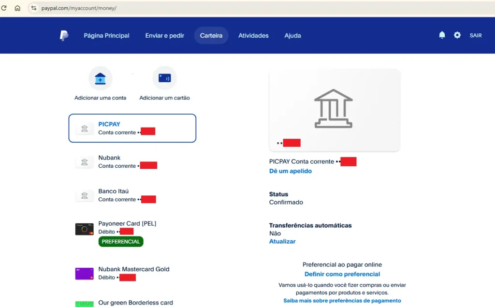Image resolution: width=495 pixels, height=307 pixels.
Task: Click the green Borderless card thumbnail
Action: tap(84, 304)
